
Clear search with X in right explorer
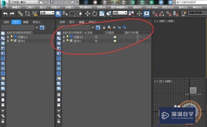click(x=93, y=27)
